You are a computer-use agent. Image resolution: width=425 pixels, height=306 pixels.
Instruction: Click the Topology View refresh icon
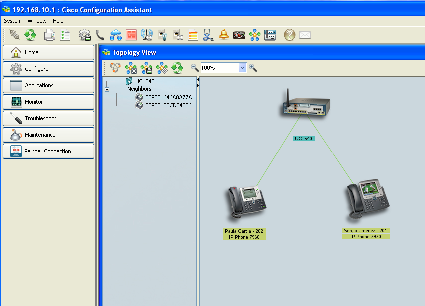[x=177, y=68]
